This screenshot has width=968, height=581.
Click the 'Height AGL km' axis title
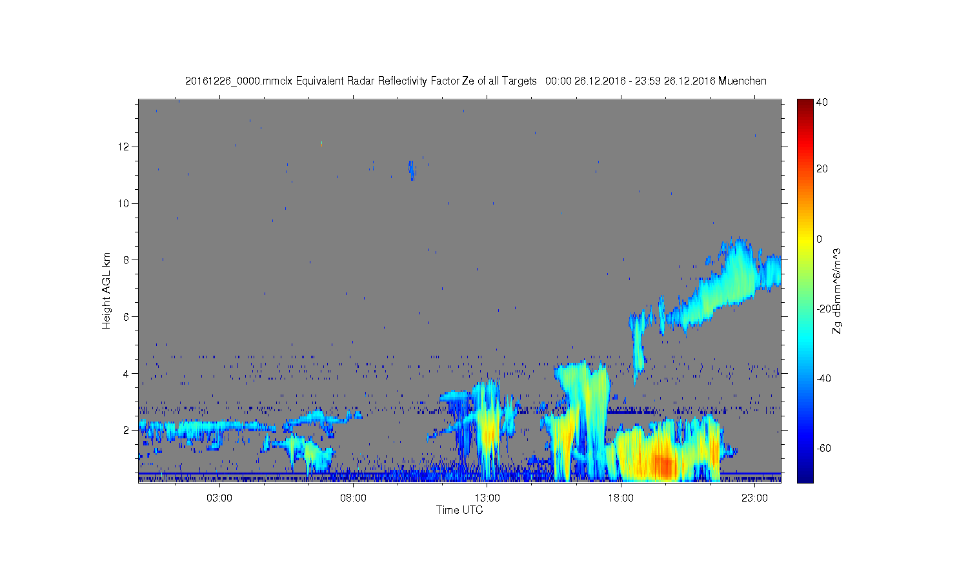pos(106,290)
